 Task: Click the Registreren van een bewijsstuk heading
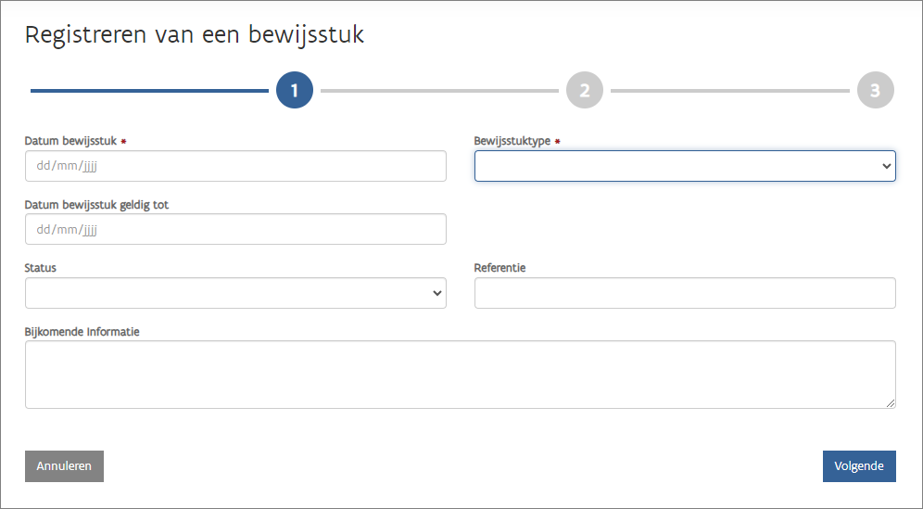pos(195,35)
